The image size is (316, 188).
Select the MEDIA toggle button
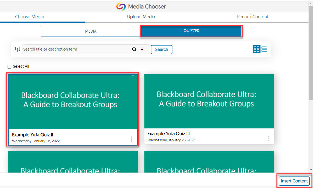[91, 31]
